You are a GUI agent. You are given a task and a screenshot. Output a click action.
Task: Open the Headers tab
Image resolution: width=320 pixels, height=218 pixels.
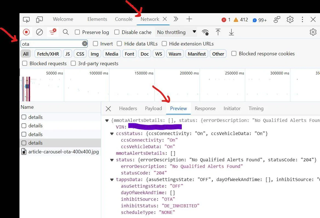point(128,109)
